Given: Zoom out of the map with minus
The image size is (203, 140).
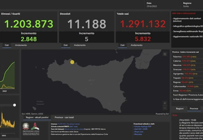Looking at the screenshot, I should click(x=165, y=108).
